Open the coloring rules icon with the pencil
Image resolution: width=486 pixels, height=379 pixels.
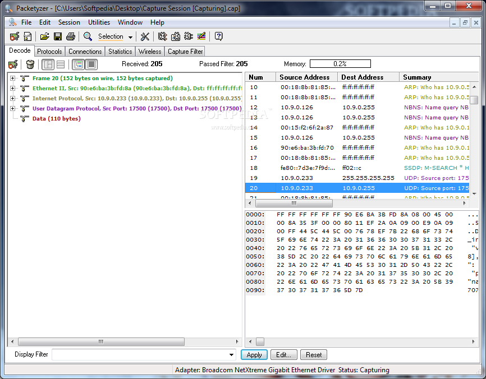pyautogui.click(x=201, y=36)
